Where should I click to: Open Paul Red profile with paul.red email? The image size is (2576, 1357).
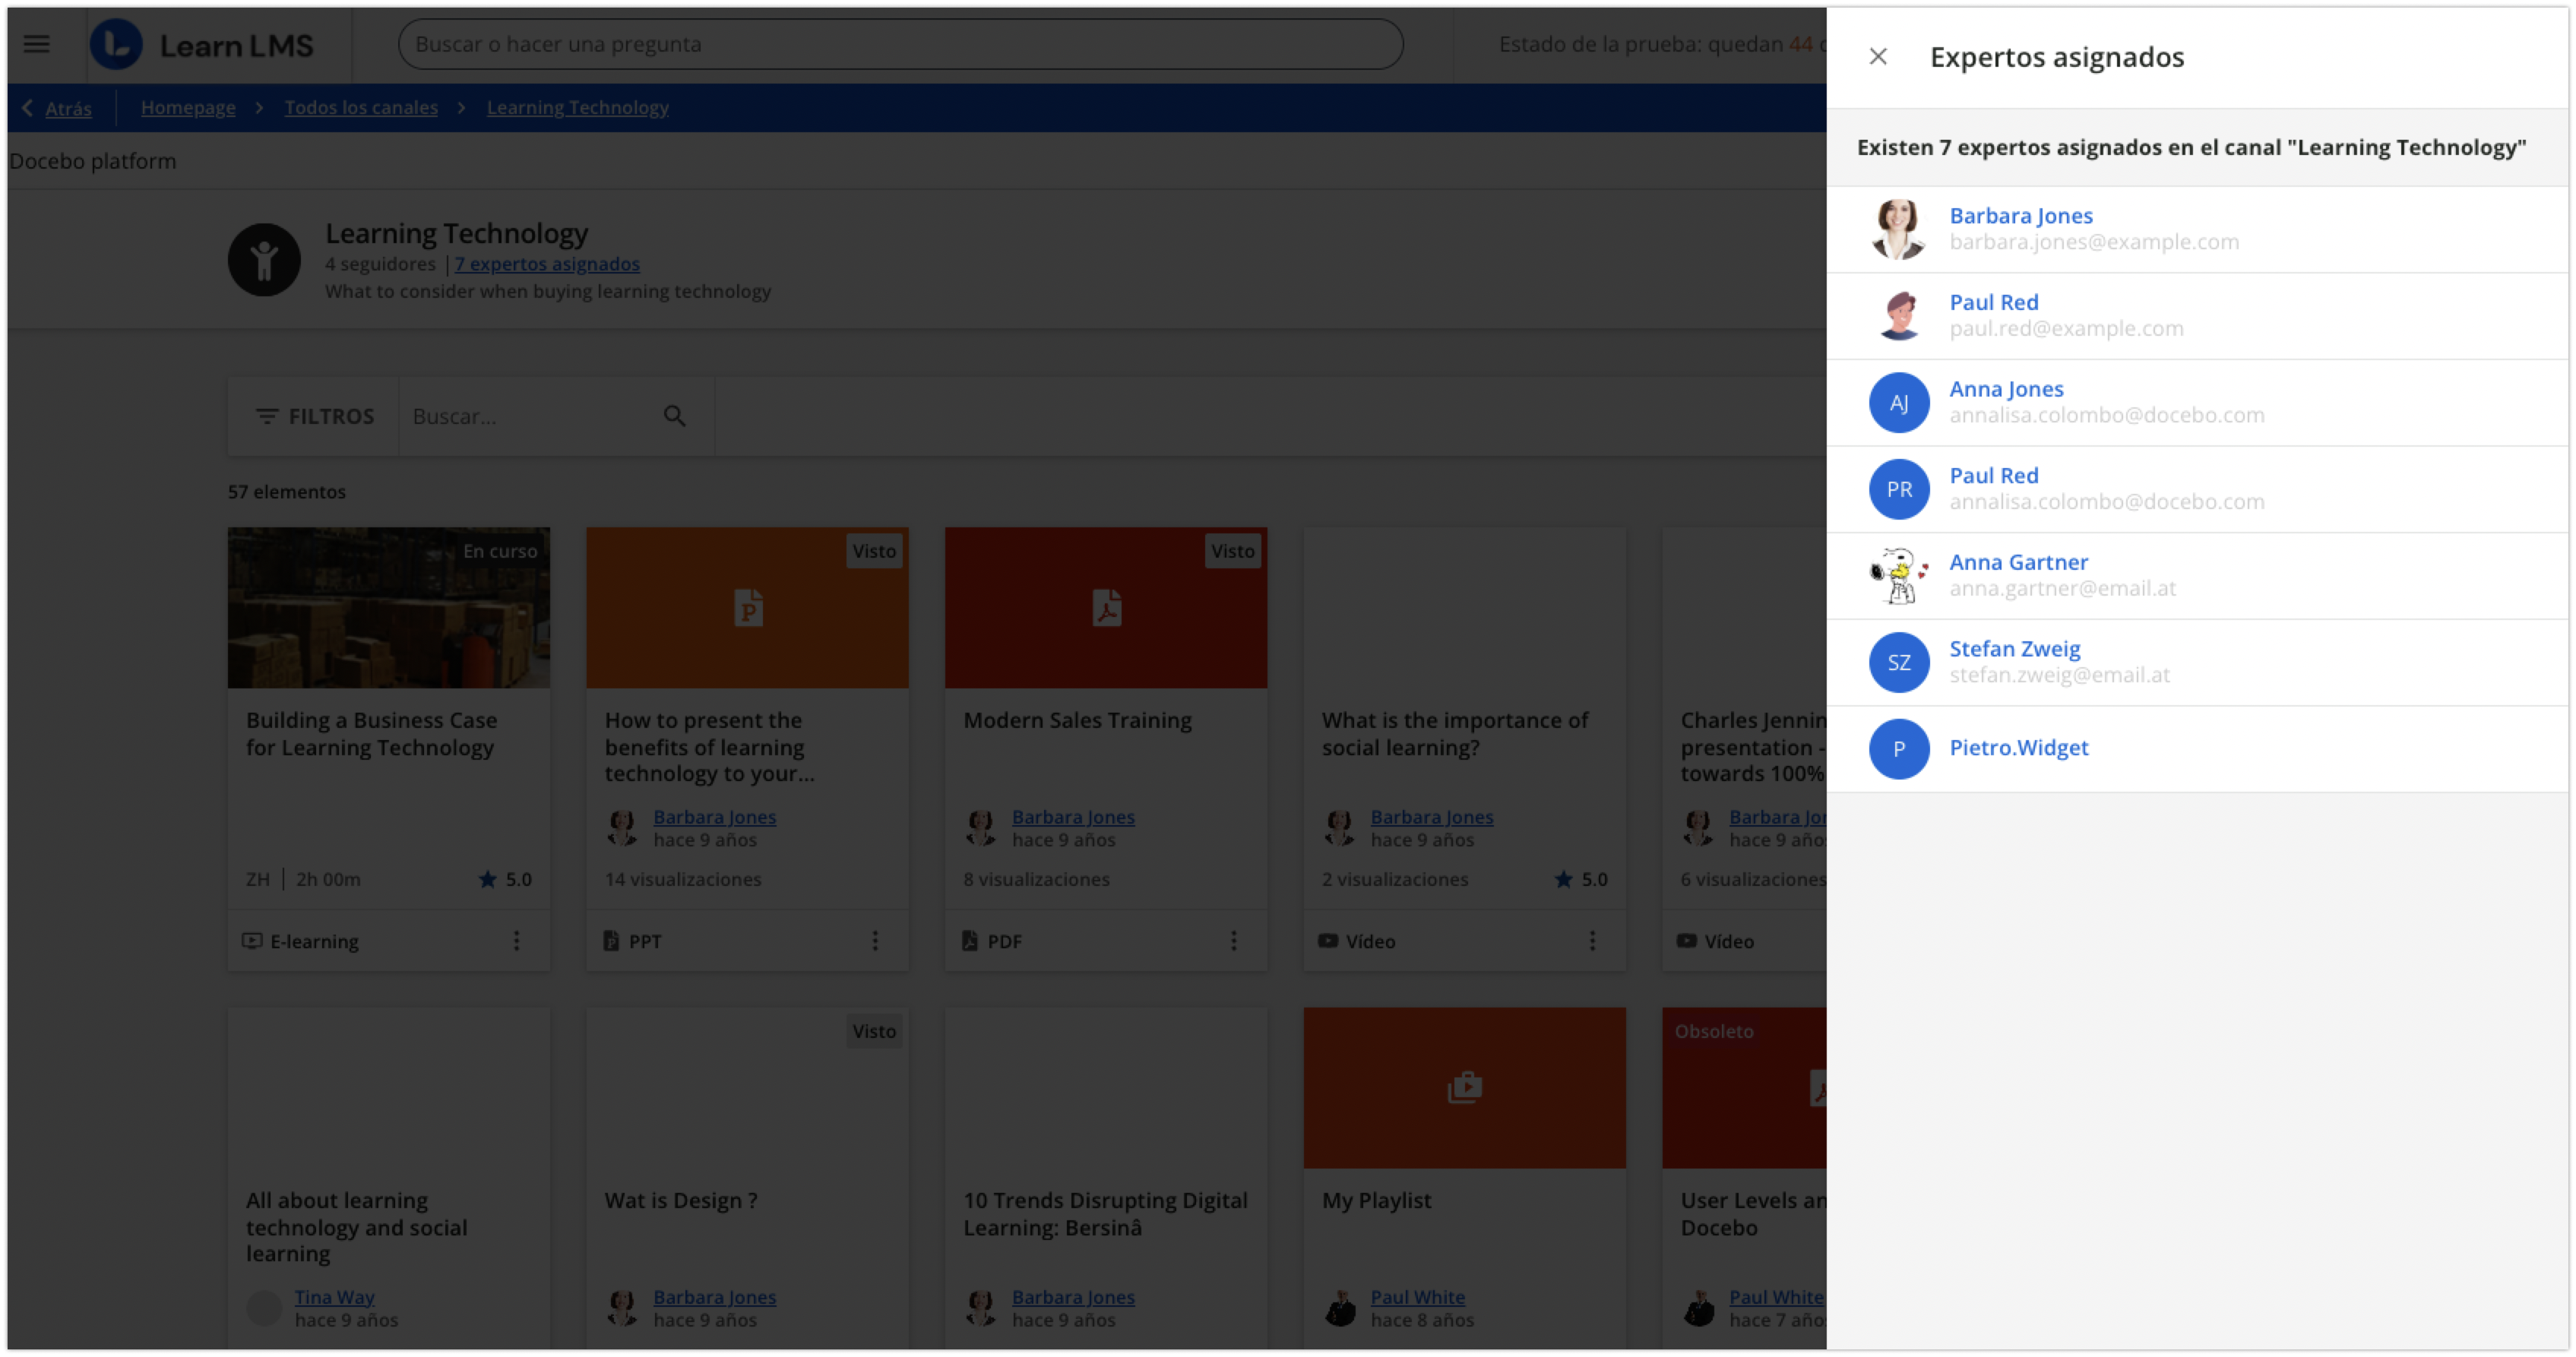[x=1993, y=302]
